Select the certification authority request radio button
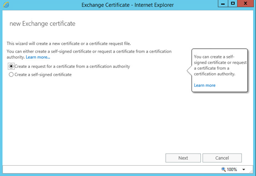256x176 pixels. pyautogui.click(x=11, y=66)
